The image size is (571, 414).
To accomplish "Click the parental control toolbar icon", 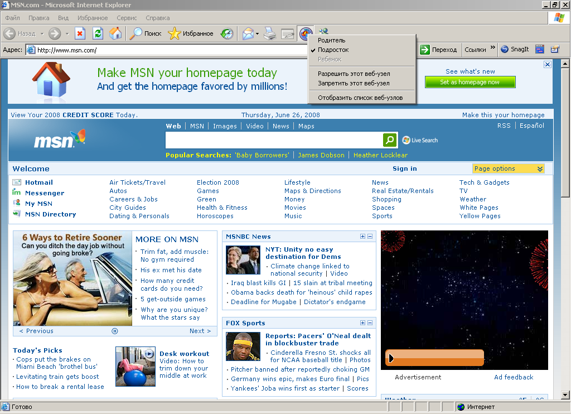I will pos(306,33).
